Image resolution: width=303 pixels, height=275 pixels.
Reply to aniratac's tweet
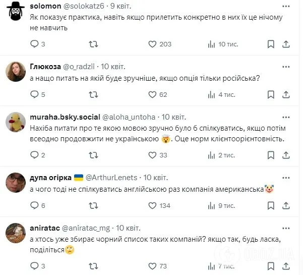tap(35, 266)
